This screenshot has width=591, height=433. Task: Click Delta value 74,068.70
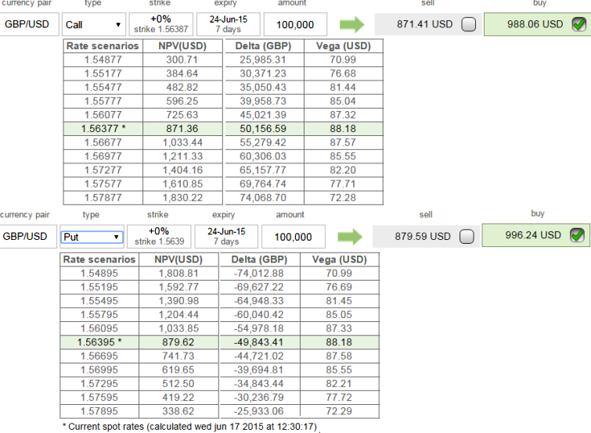(263, 198)
